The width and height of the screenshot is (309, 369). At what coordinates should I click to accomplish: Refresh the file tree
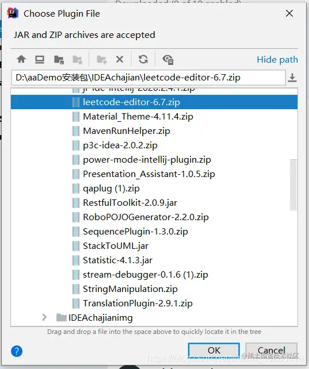point(143,59)
